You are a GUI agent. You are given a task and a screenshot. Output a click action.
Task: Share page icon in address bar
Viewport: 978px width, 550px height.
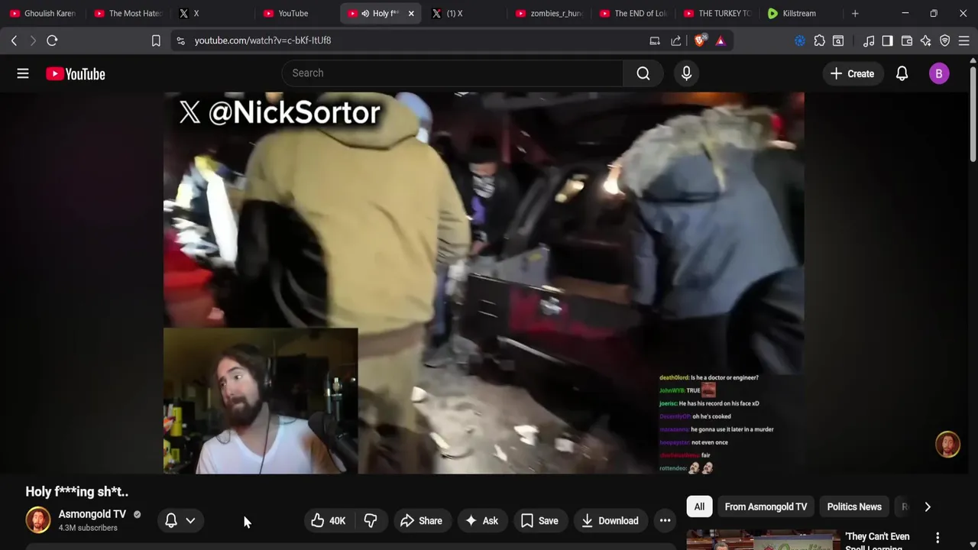(x=676, y=40)
